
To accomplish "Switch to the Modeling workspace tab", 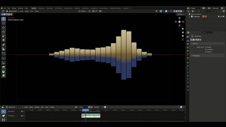I will [41, 8].
